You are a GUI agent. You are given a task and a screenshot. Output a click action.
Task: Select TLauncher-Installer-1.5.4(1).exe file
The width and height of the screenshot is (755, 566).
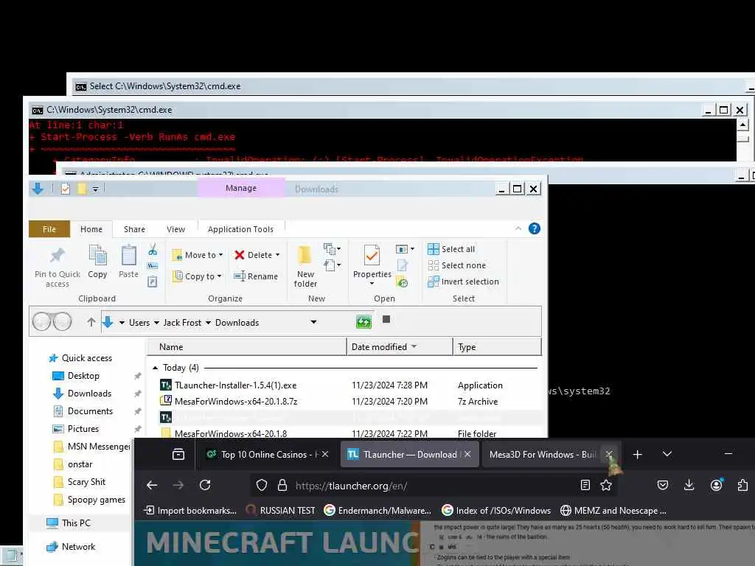click(x=235, y=385)
